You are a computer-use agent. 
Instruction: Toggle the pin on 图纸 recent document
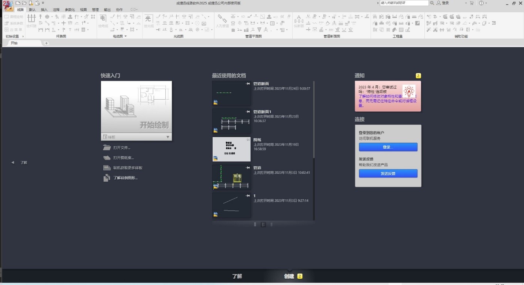point(247,140)
